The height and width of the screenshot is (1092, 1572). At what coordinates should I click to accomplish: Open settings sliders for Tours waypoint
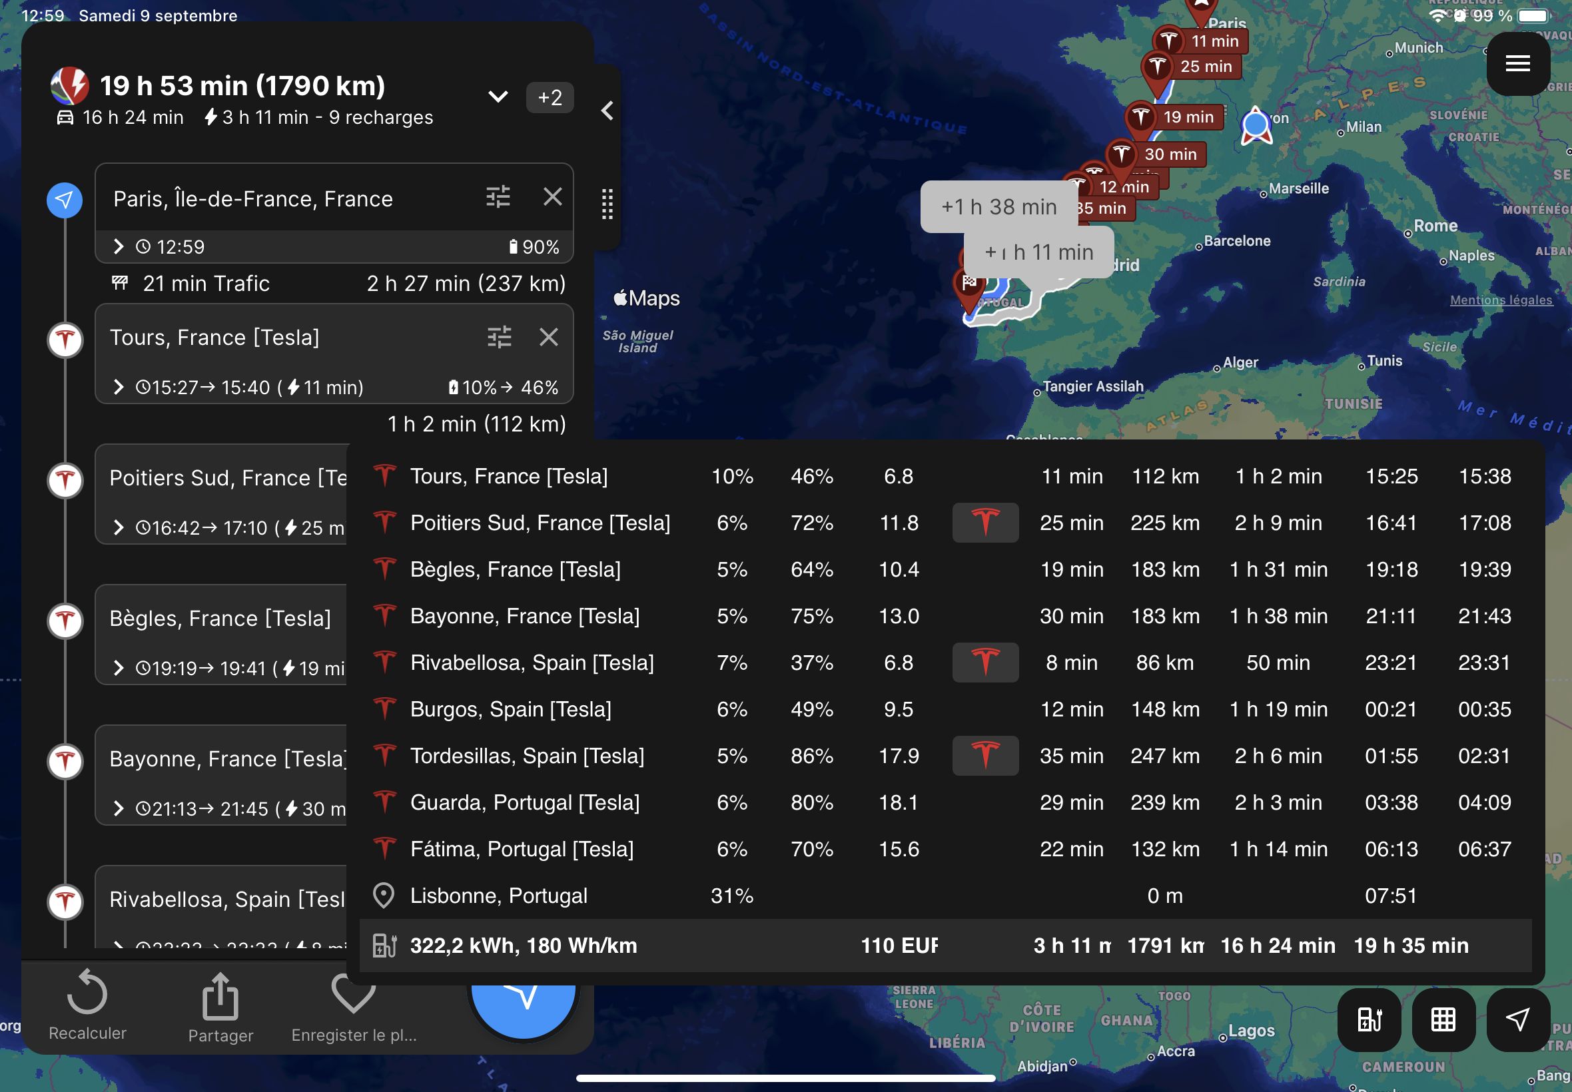(499, 337)
